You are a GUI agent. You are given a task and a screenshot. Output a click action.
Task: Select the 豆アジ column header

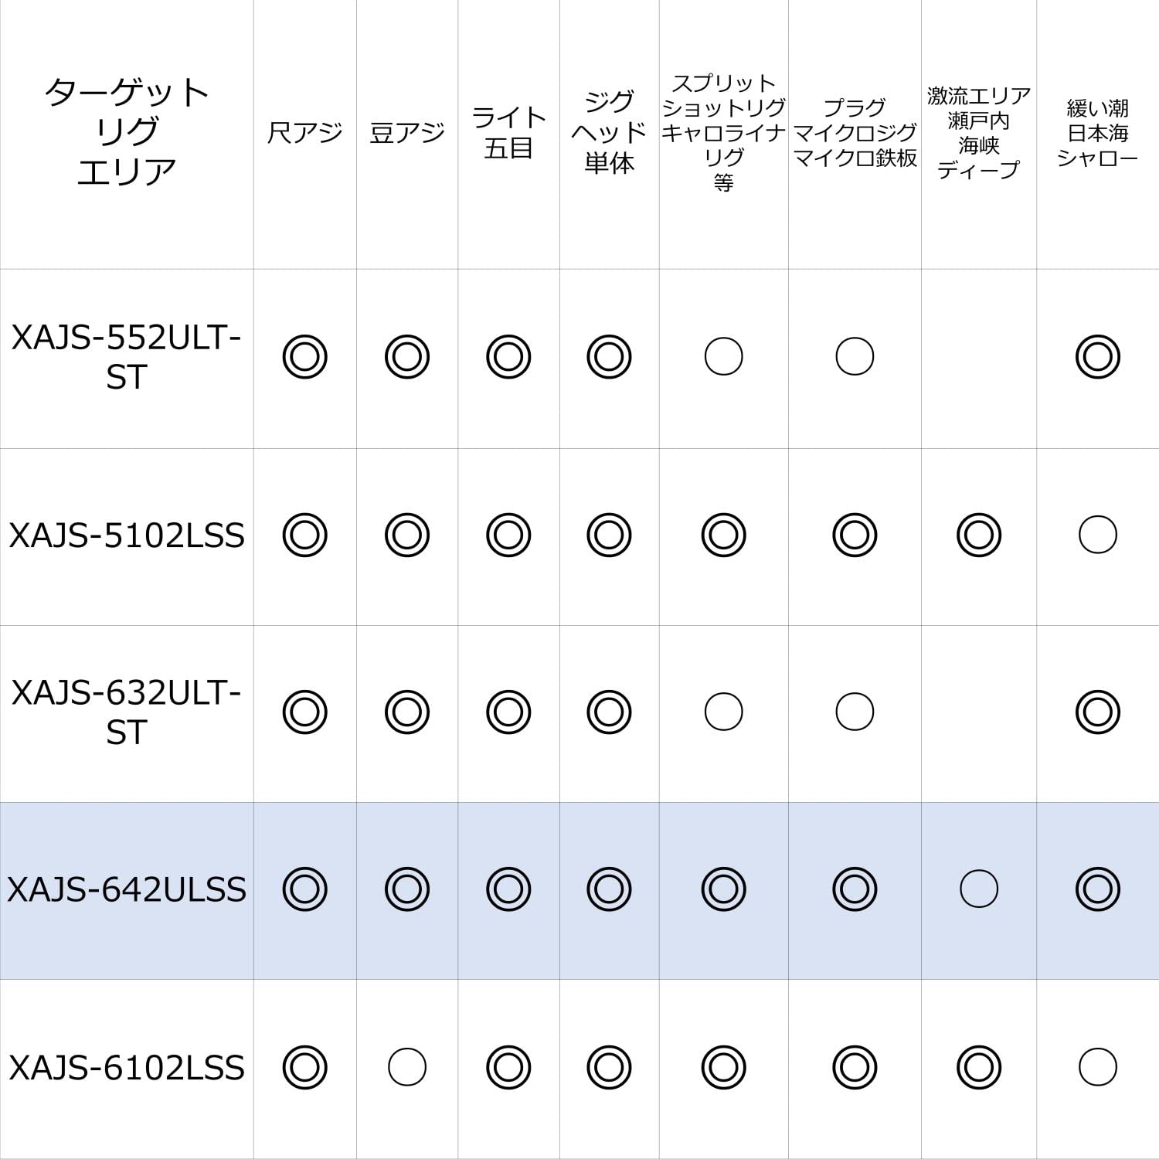point(406,133)
